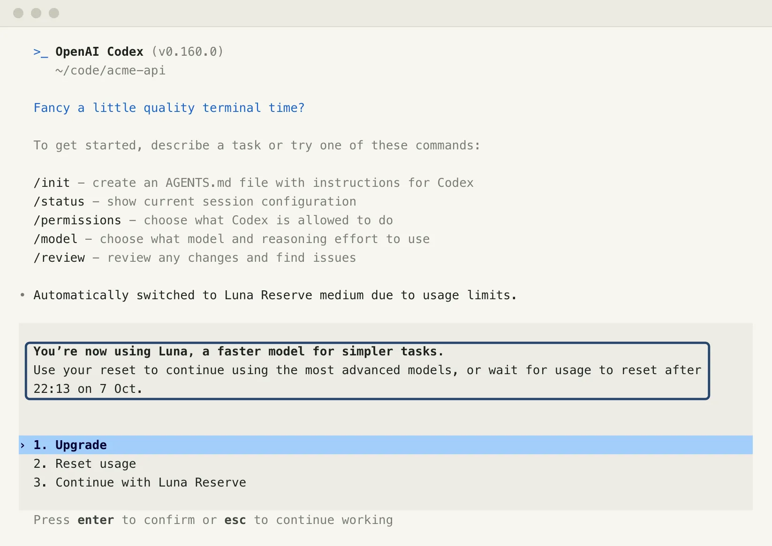Click the ~/code/acme-api path
The image size is (772, 546).
tap(110, 70)
